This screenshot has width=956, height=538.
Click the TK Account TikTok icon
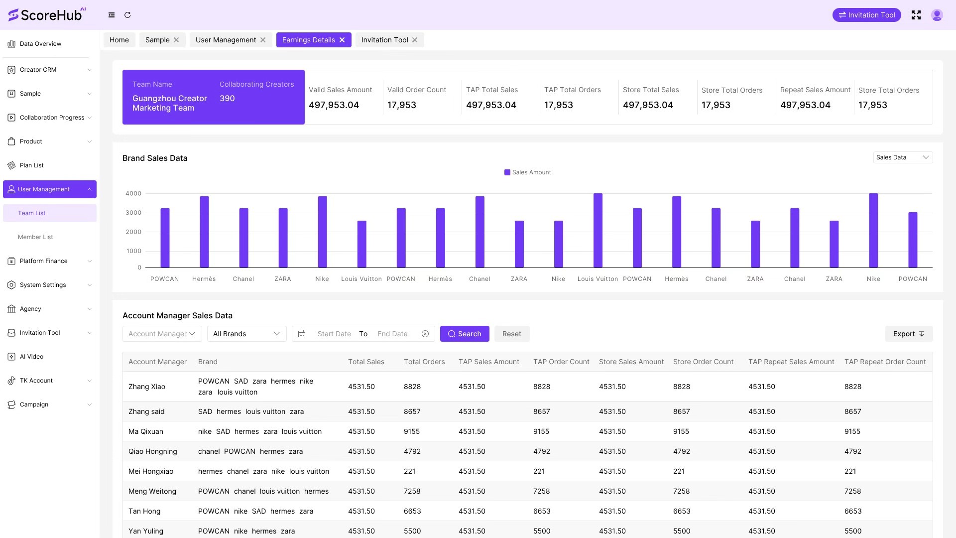click(x=11, y=381)
